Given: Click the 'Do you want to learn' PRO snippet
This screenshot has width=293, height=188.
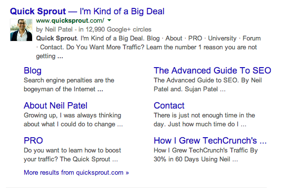Looking at the screenshot, I should click(x=72, y=155).
